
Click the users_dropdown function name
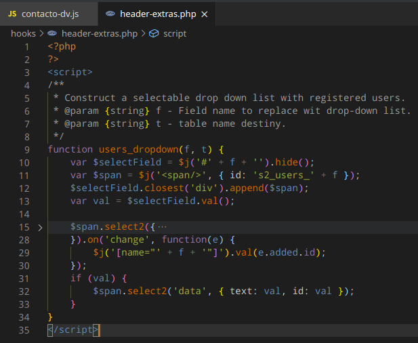139,149
